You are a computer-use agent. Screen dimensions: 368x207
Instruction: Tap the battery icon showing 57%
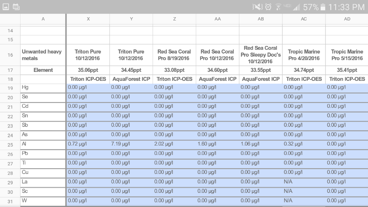323,7
